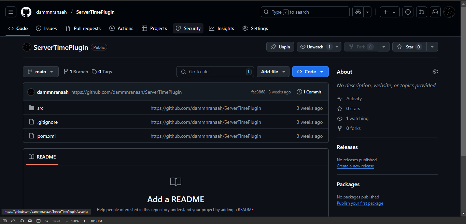This screenshot has width=466, height=224.
Task: Open page actions code icon in the status bar
Action: pos(47,221)
